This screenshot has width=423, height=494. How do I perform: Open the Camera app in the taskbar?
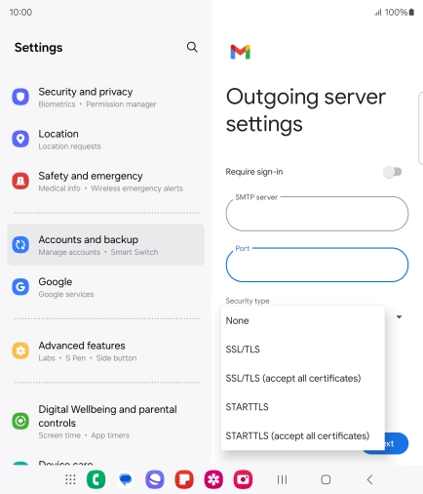pos(243,479)
